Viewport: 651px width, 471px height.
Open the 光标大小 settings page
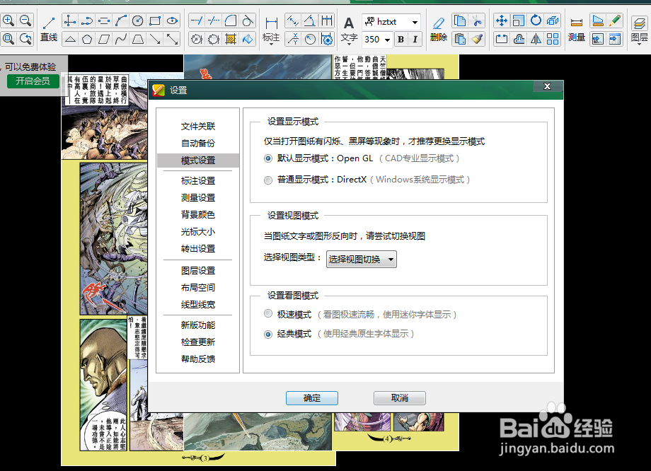198,231
